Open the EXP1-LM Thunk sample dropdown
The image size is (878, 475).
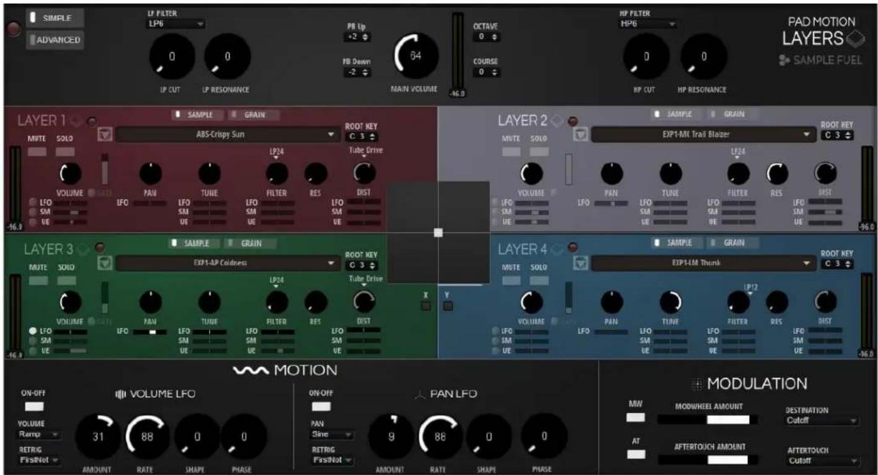pyautogui.click(x=704, y=263)
